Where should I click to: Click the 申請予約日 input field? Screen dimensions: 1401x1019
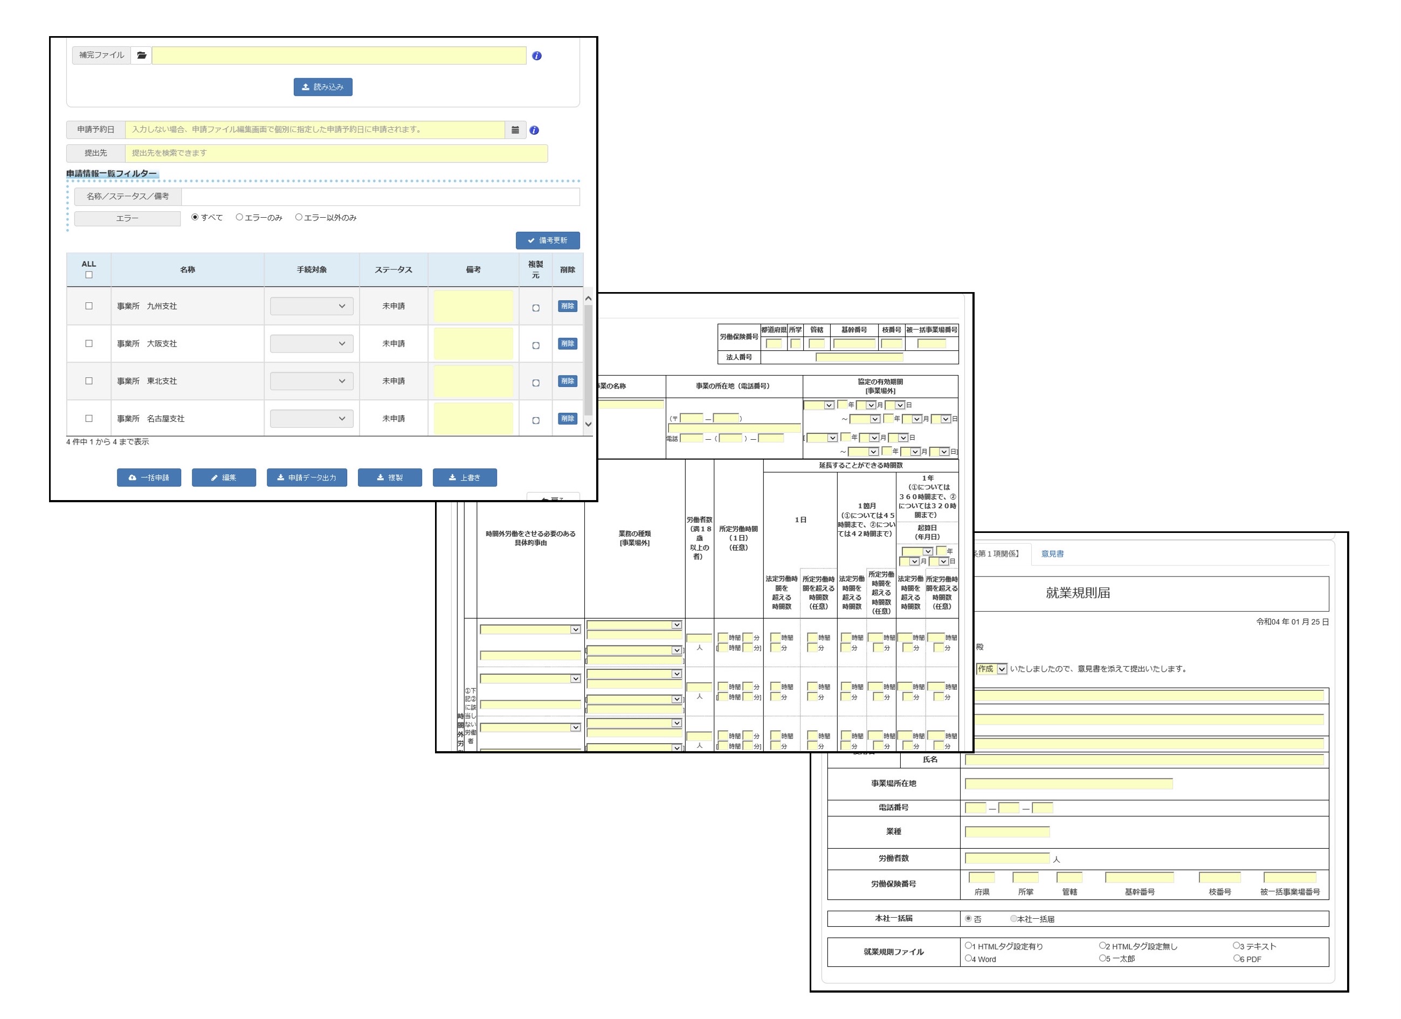pyautogui.click(x=315, y=130)
